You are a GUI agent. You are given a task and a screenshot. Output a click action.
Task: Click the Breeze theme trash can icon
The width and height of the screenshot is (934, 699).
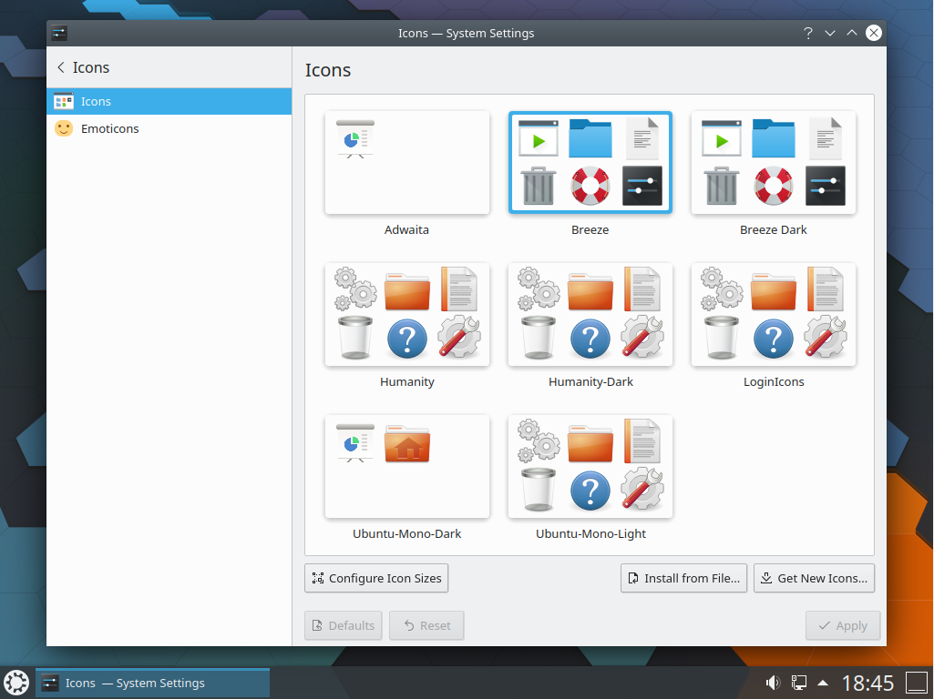[x=539, y=186]
